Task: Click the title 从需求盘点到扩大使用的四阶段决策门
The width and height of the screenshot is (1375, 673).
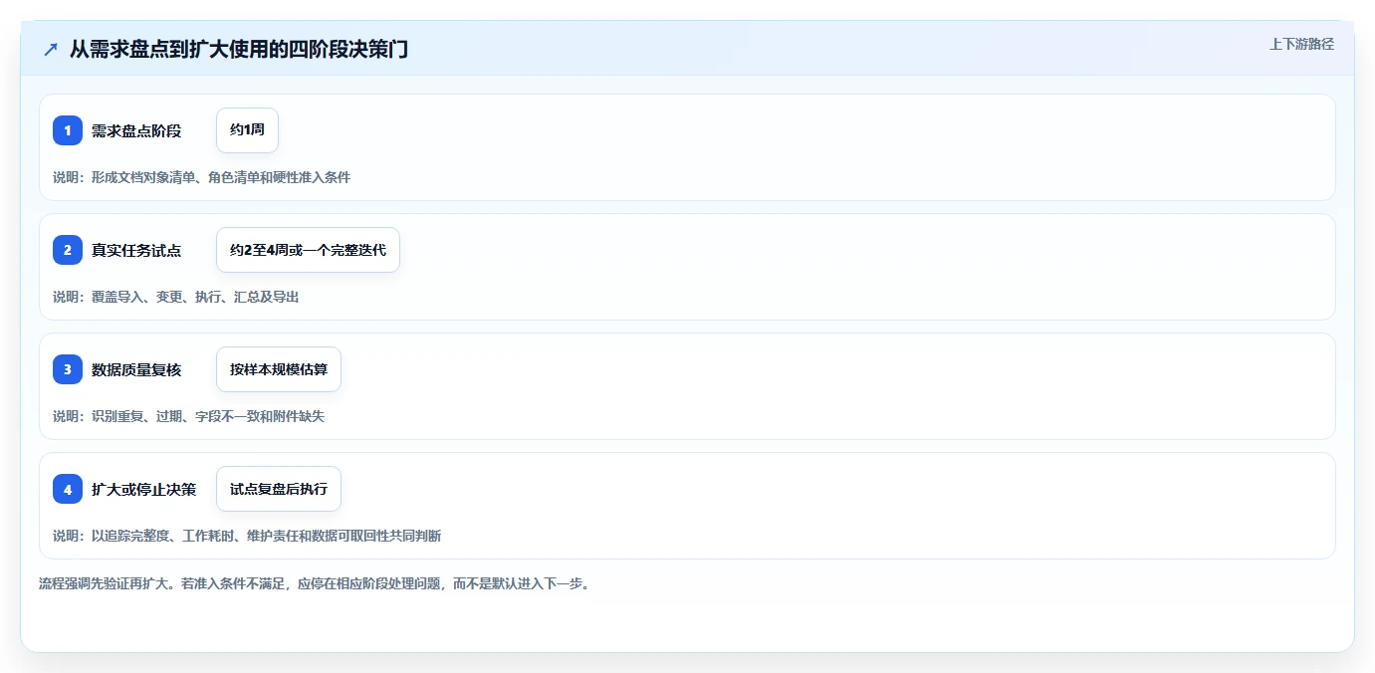Action: click(x=239, y=49)
